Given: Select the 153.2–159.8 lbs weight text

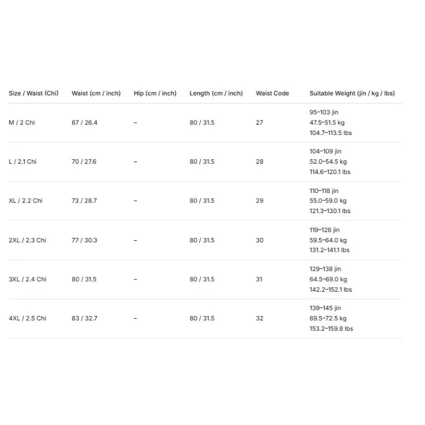Looking at the screenshot, I should (x=331, y=328).
